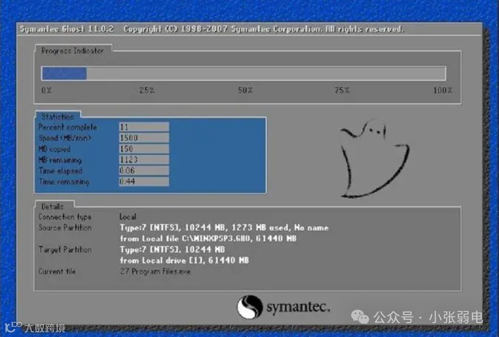Click the Target Partition label
The width and height of the screenshot is (499, 337).
click(65, 250)
